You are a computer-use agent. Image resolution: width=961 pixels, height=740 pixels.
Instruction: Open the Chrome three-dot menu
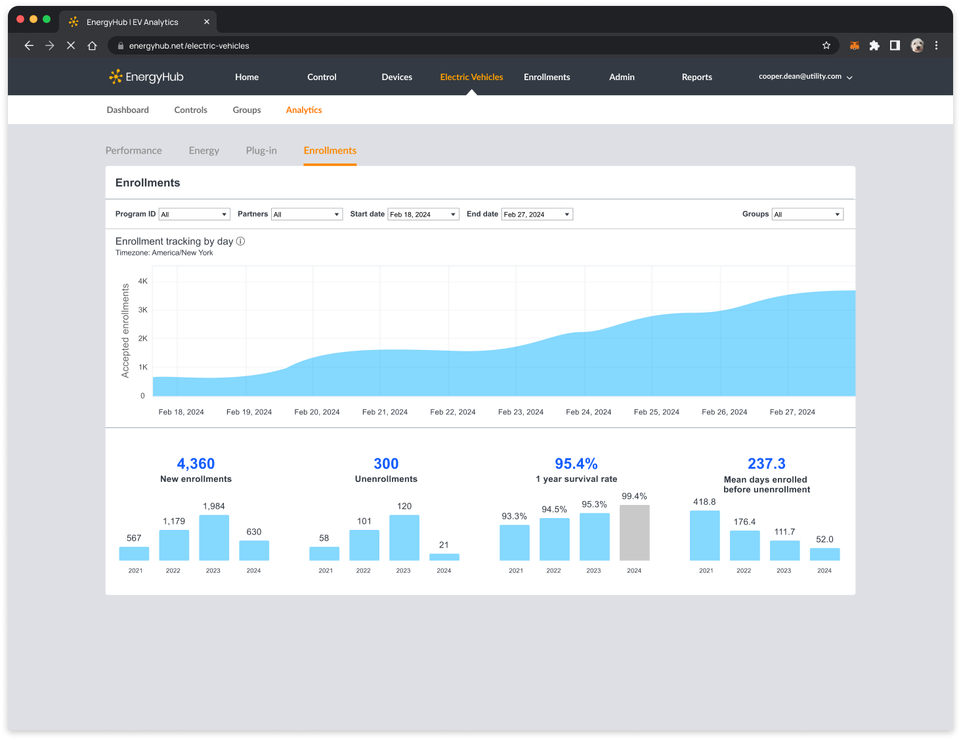936,45
